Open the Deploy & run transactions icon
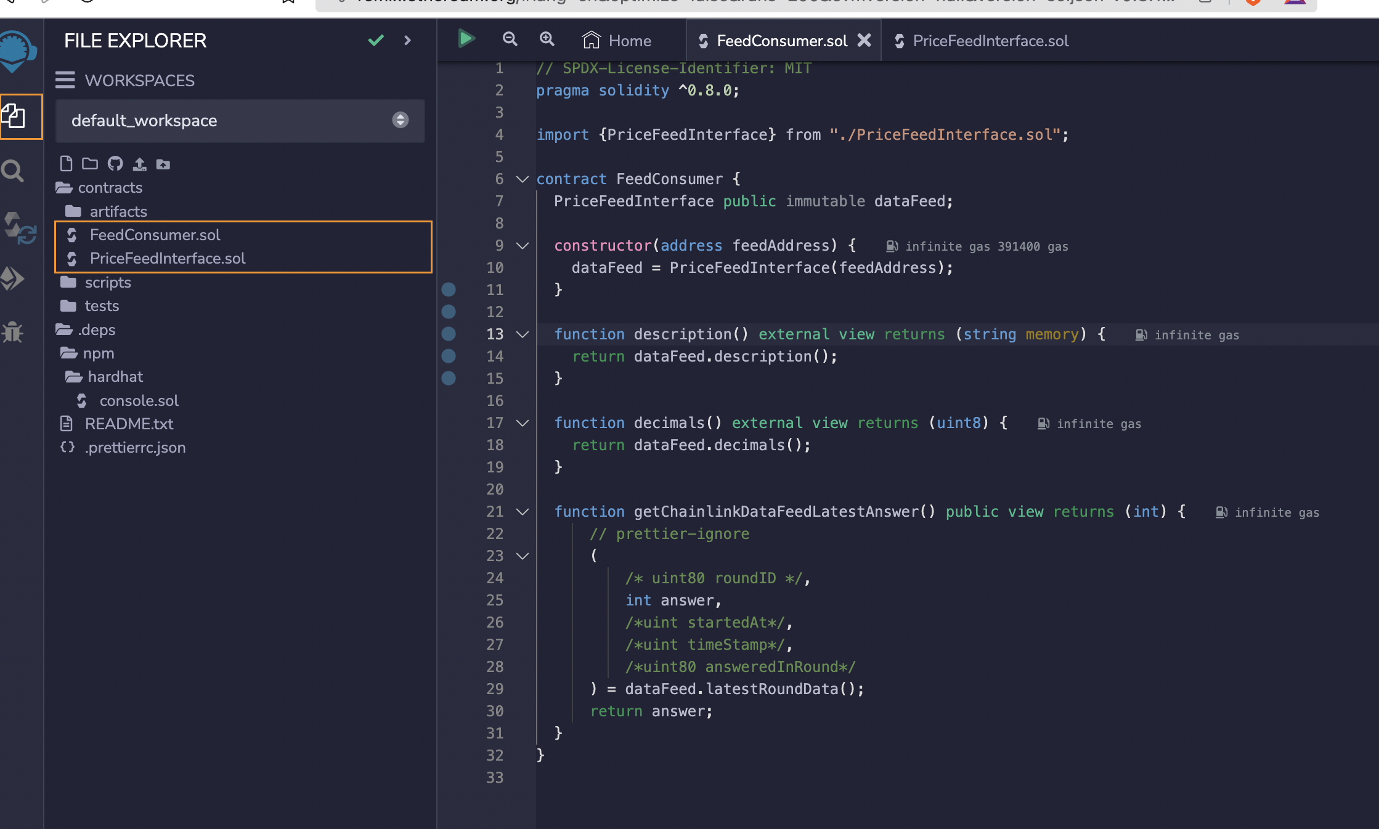 (x=14, y=279)
